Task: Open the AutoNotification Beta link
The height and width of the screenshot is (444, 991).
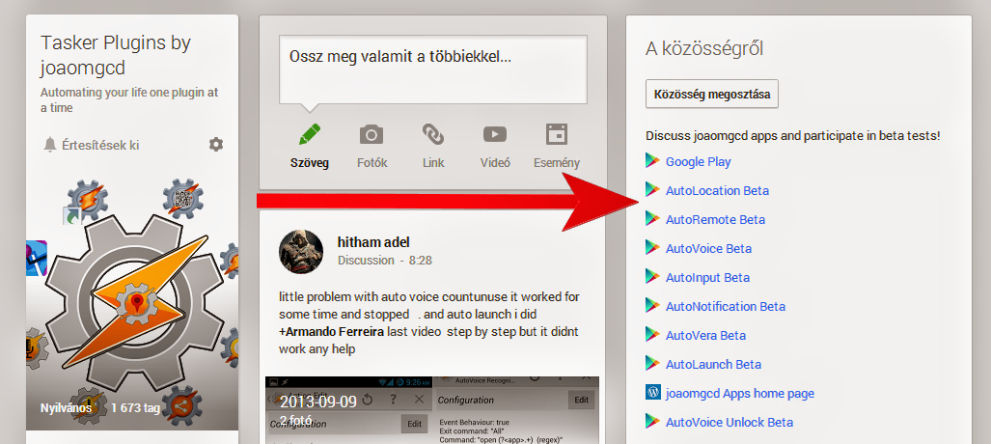Action: tap(725, 307)
